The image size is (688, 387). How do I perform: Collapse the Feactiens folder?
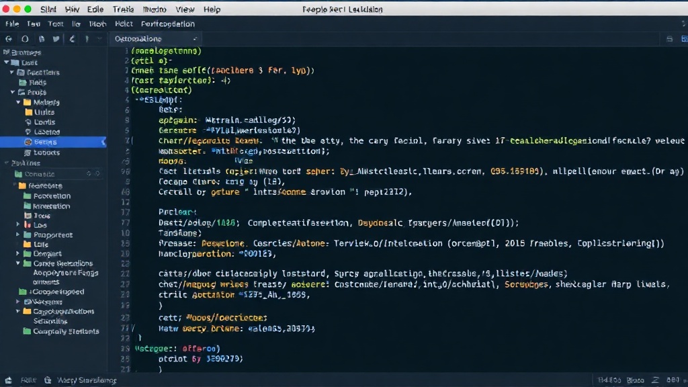click(x=12, y=73)
